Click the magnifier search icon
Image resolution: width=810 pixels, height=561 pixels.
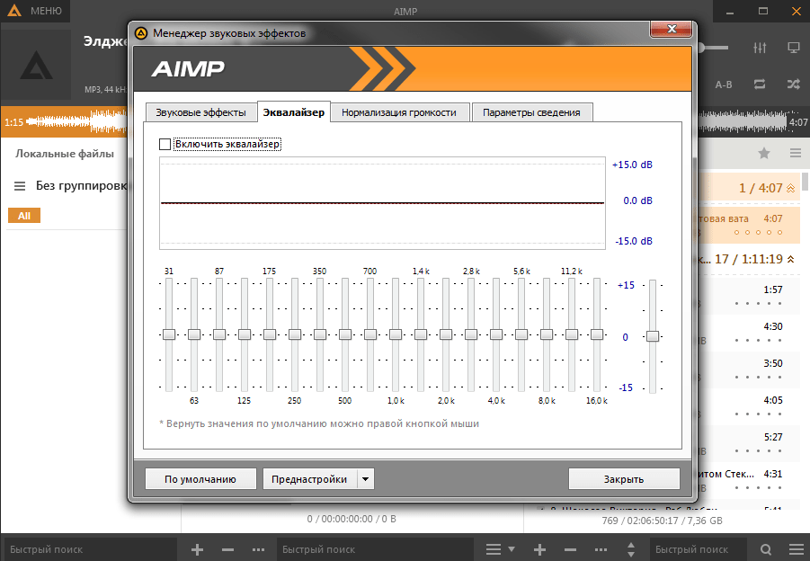tap(766, 549)
